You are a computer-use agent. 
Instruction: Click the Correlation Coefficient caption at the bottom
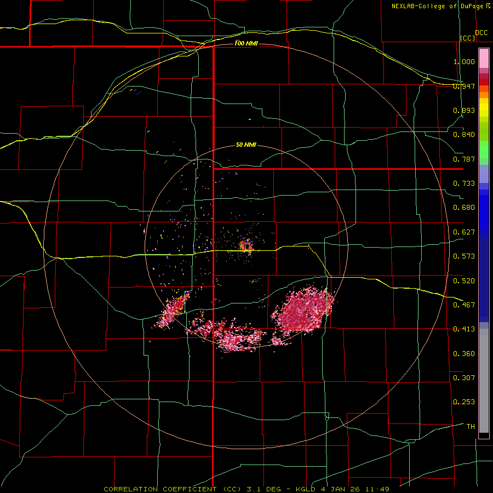tap(246, 489)
